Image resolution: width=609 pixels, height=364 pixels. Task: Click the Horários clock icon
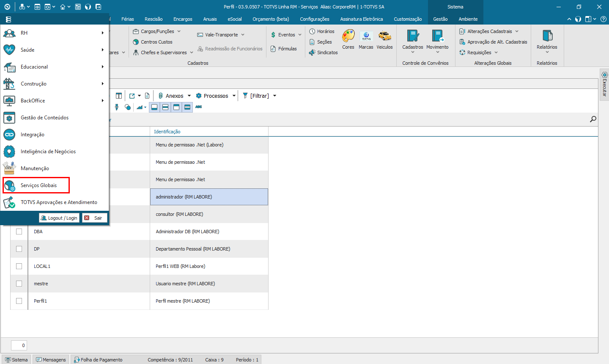(x=312, y=31)
